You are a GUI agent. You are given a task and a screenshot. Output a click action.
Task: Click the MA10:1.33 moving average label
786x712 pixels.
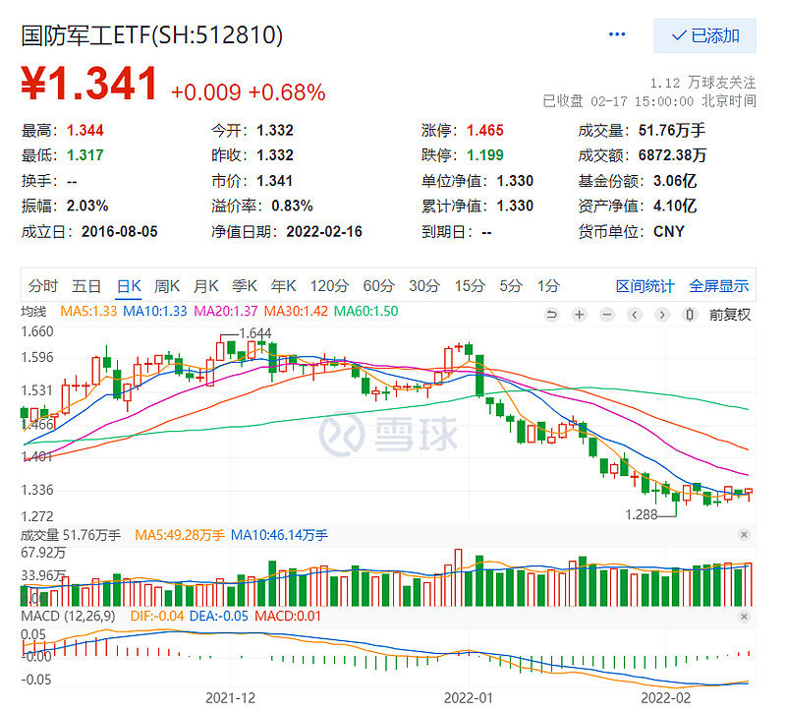click(155, 311)
